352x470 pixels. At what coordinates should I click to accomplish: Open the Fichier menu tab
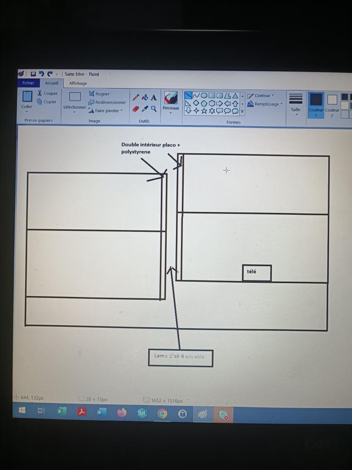click(x=28, y=83)
